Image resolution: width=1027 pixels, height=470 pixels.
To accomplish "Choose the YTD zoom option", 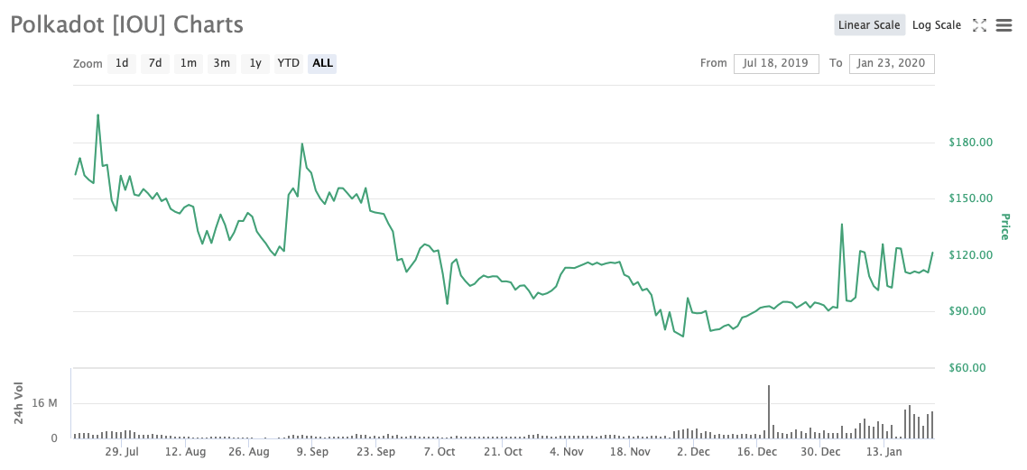I will pos(289,63).
